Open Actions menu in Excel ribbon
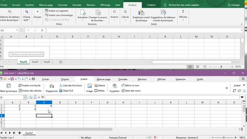The width and height of the screenshot is (247, 139). 114,15
